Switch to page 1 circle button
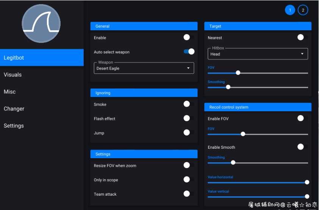Image resolution: width=319 pixels, height=210 pixels. point(290,10)
